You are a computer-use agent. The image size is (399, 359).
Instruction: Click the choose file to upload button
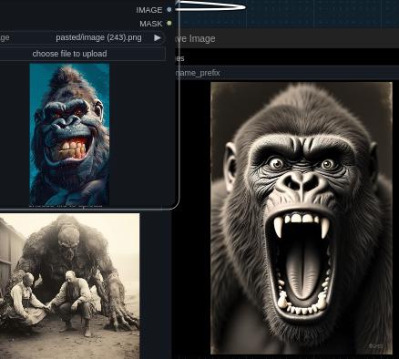(82, 54)
